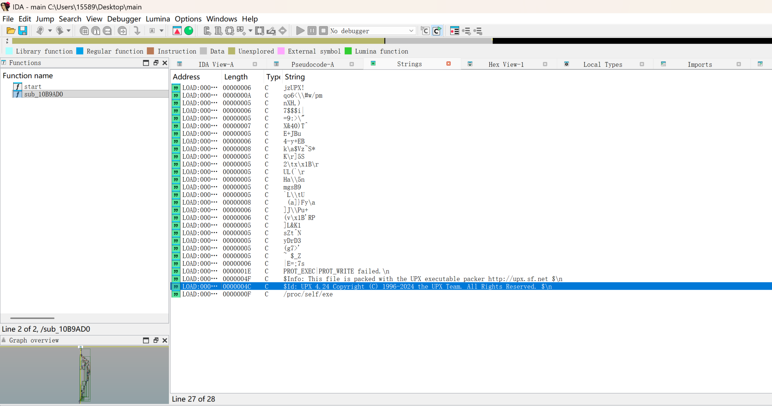This screenshot has height=406, width=772.
Task: Toggle the highlighted C refresh toolbar button
Action: [437, 31]
